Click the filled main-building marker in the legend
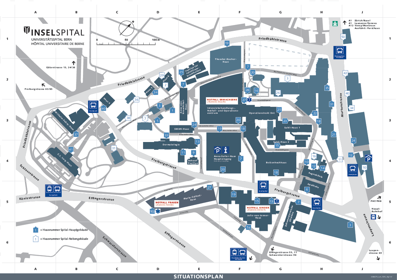The height and width of the screenshot is (280, 397). [36, 230]
